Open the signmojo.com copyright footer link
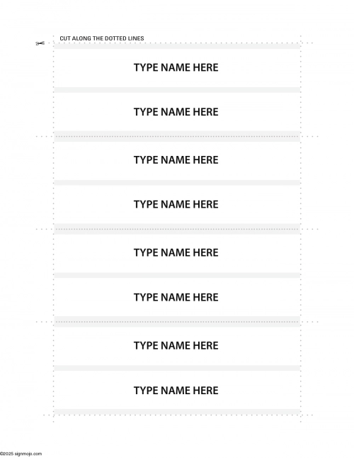354x458 pixels. click(21, 454)
